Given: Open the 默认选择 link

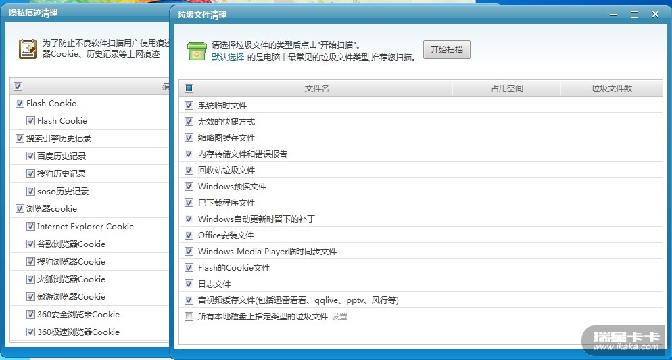Looking at the screenshot, I should click(228, 57).
